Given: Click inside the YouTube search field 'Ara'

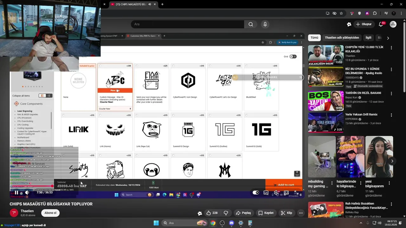Looking at the screenshot, I should coord(187,24).
